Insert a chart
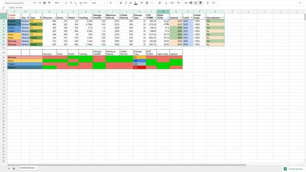306x172 pixels. coord(196,3)
